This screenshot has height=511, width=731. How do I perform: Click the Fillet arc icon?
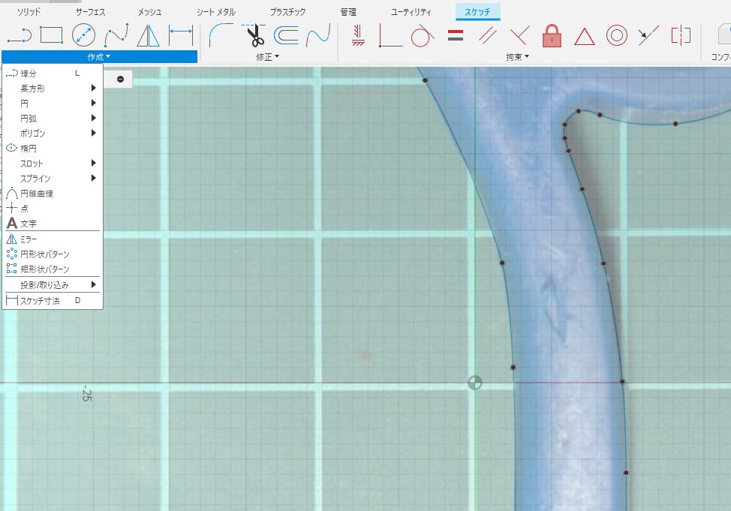221,35
